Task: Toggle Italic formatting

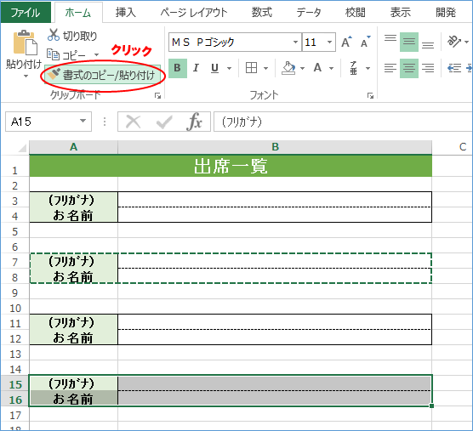Action: coord(196,68)
